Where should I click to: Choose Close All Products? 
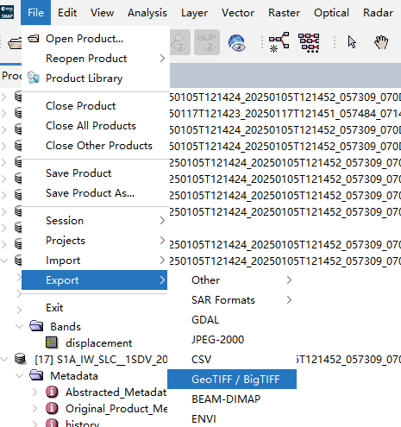(95, 126)
